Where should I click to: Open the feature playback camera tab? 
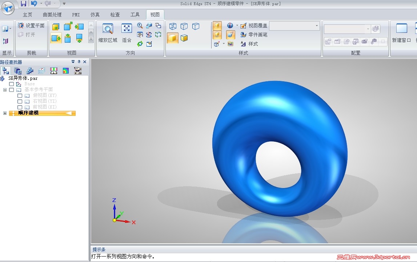78,71
